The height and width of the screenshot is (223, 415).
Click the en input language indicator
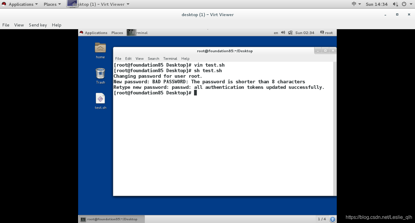coord(276,33)
